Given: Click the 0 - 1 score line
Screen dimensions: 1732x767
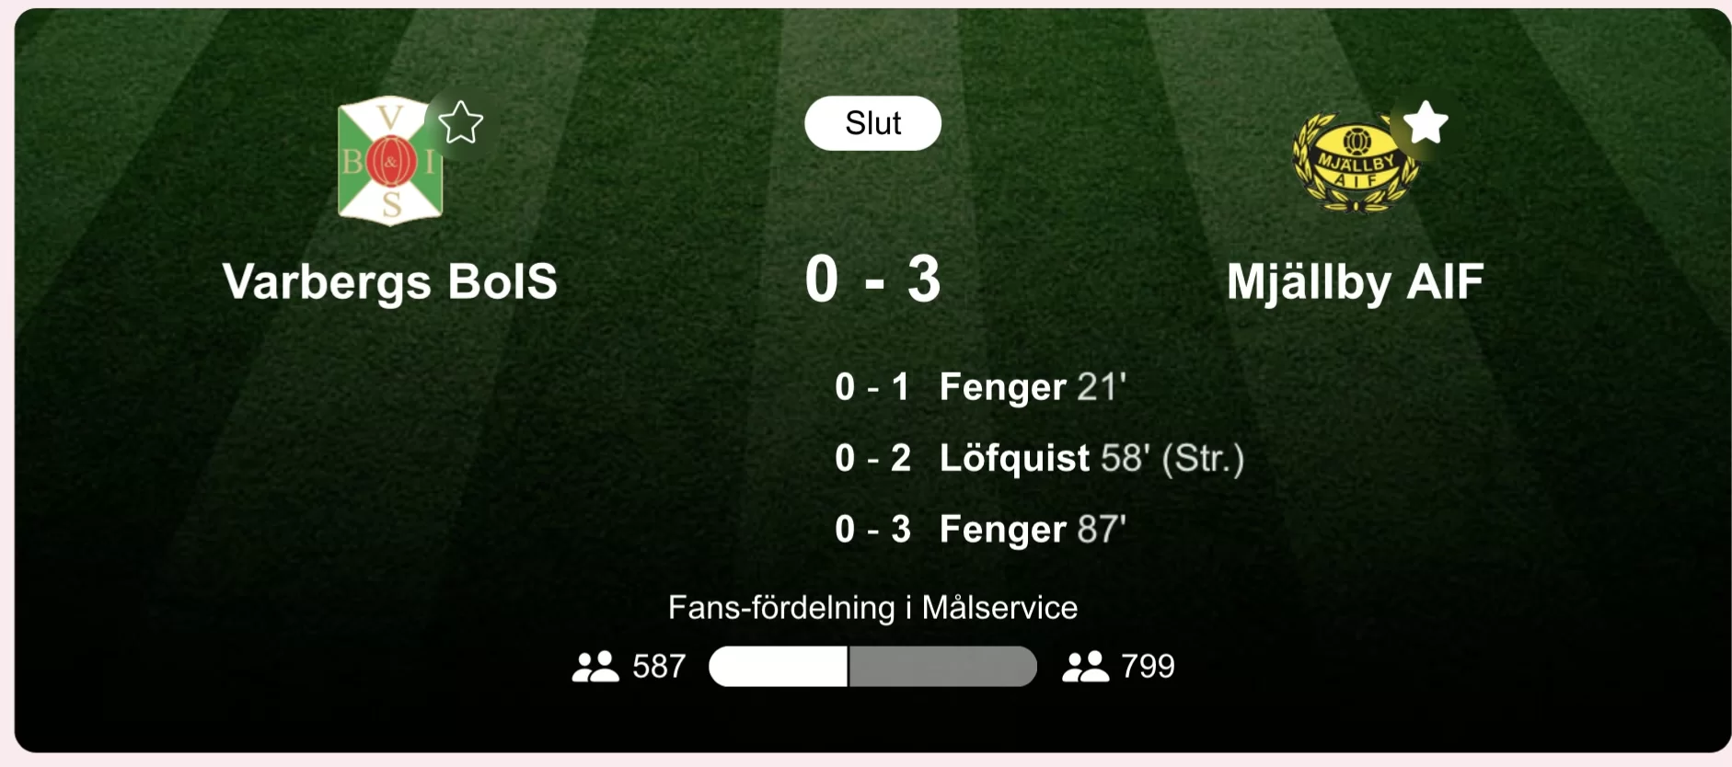Looking at the screenshot, I should 872,387.
